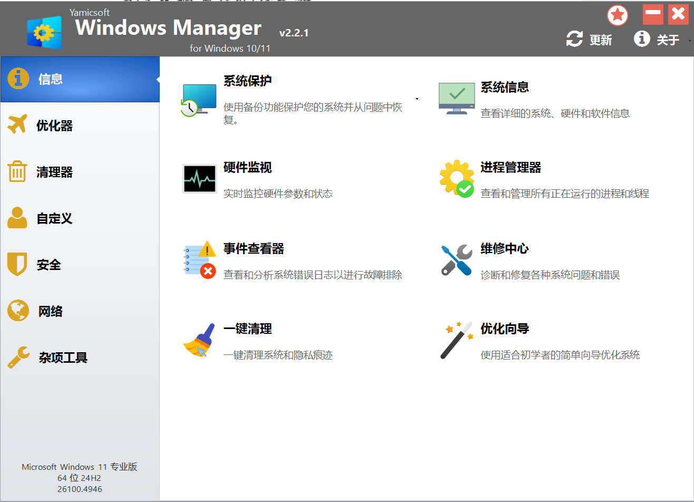Click the 一键清理 broom icon
694x502 pixels.
pos(199,340)
